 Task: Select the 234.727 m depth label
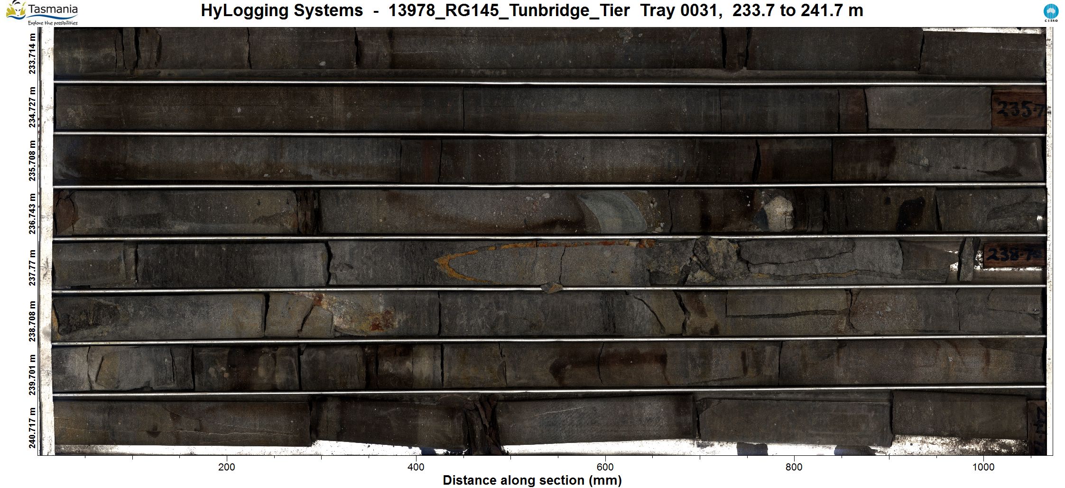pyautogui.click(x=32, y=107)
